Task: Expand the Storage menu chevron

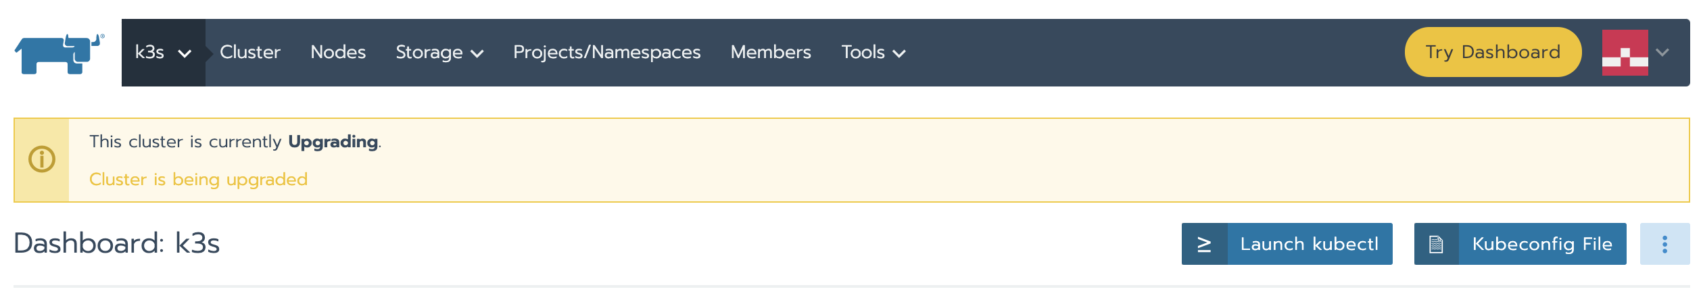Action: [477, 53]
